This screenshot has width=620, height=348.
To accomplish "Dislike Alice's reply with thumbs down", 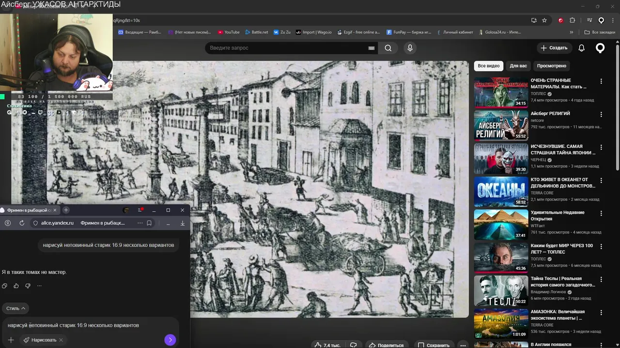I will 28,286.
